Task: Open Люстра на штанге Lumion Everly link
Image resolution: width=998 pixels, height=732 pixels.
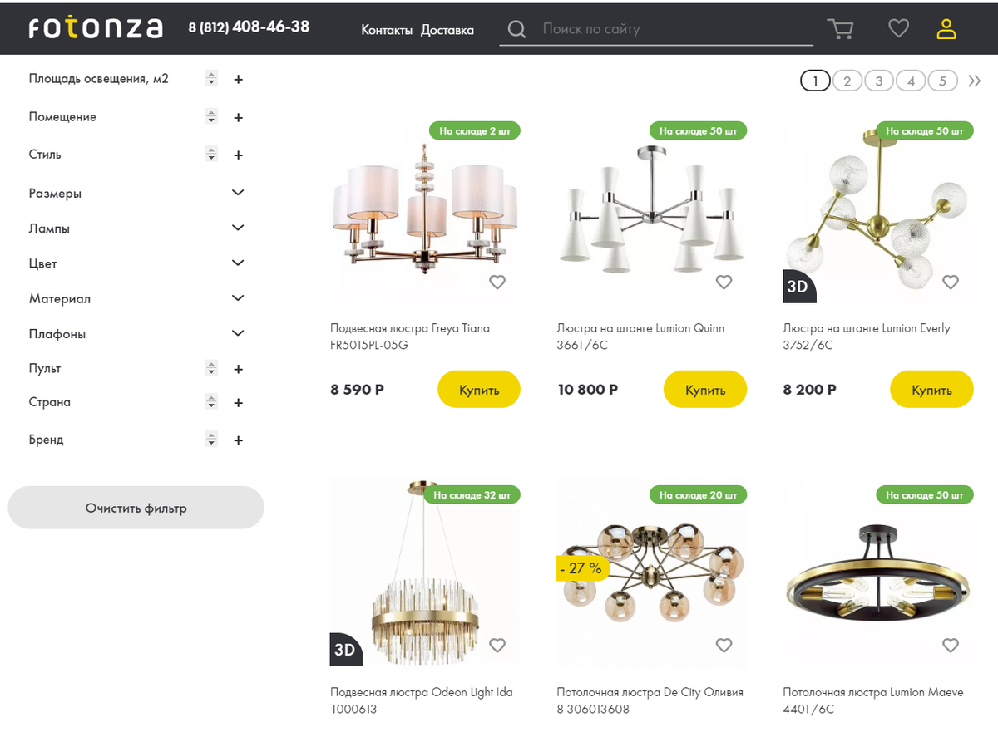Action: coord(867,337)
